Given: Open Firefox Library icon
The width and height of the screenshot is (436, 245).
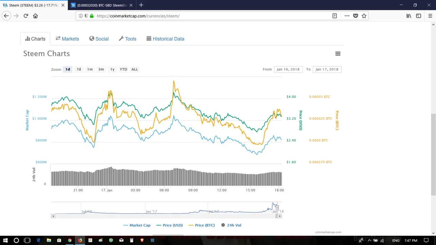Looking at the screenshot, I should tap(409, 16).
